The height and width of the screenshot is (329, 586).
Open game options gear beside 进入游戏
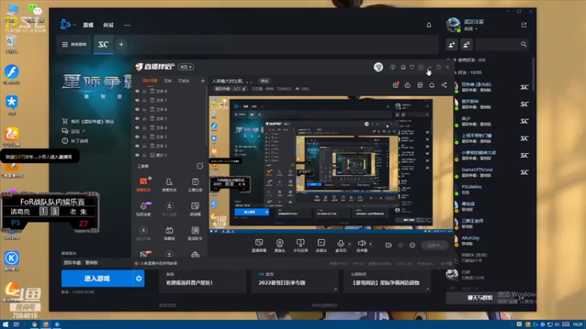pyautogui.click(x=138, y=279)
